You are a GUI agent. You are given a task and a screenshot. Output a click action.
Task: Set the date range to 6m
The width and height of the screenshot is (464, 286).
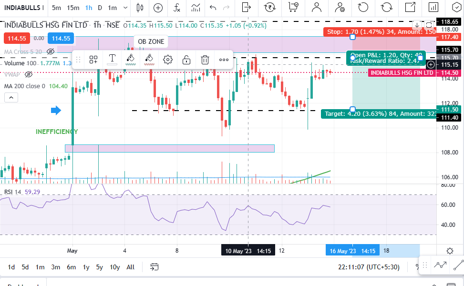pos(72,267)
